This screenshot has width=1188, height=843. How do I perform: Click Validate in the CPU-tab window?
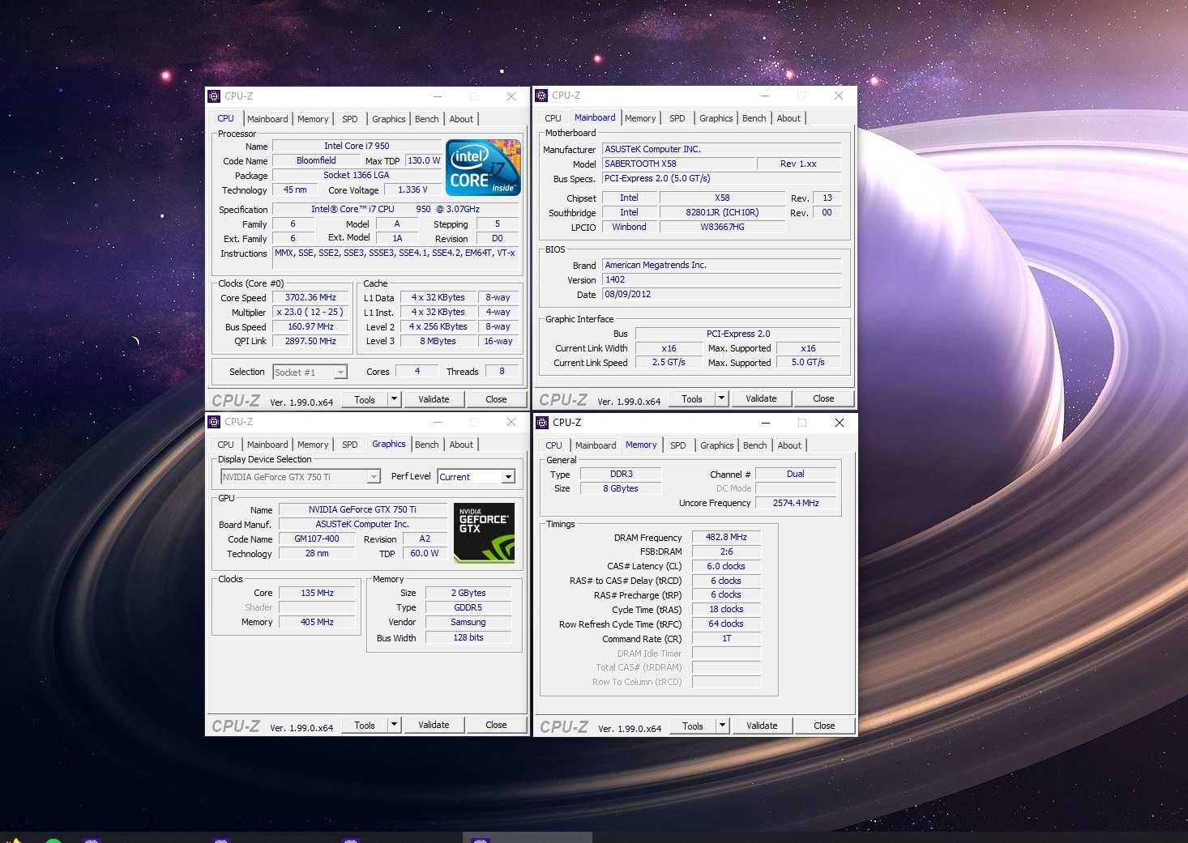pos(434,399)
